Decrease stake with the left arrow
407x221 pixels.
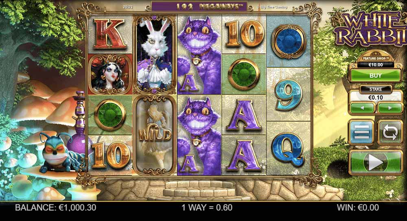[362, 108]
